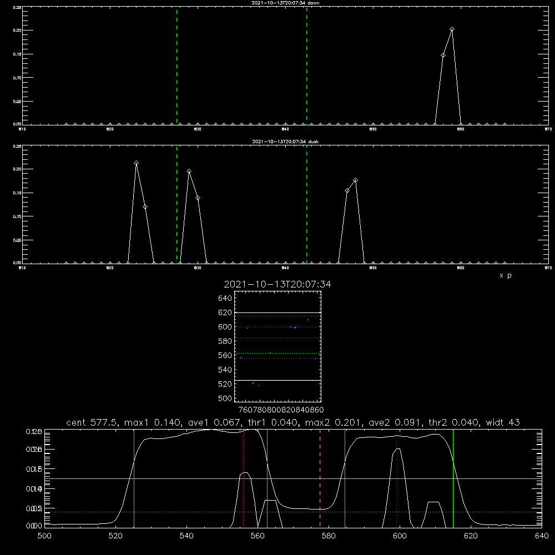Click left green dashed line in dawn plot

tap(176, 65)
